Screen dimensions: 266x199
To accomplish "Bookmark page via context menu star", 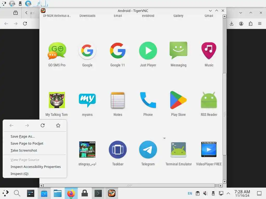I will click(x=58, y=125).
